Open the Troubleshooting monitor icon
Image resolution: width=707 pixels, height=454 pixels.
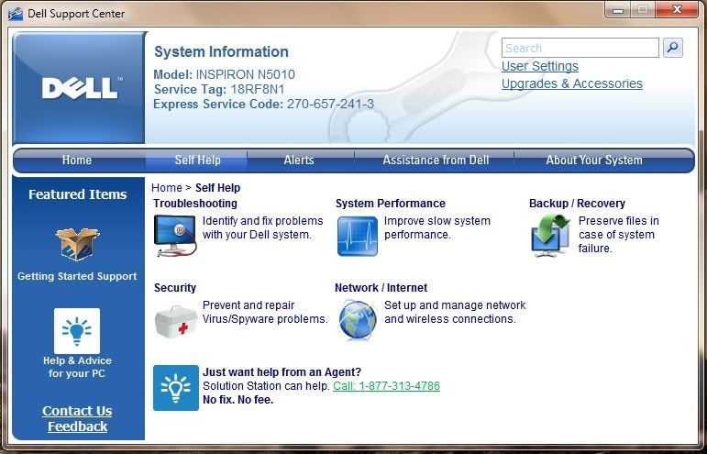point(175,236)
